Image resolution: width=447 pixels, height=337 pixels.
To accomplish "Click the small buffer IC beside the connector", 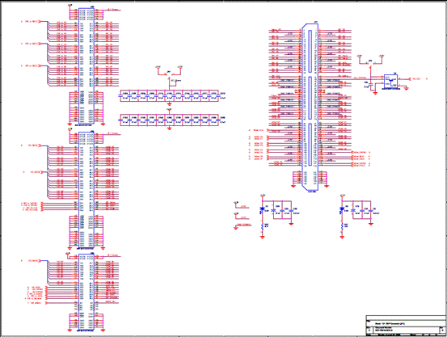I will pyautogui.click(x=391, y=82).
